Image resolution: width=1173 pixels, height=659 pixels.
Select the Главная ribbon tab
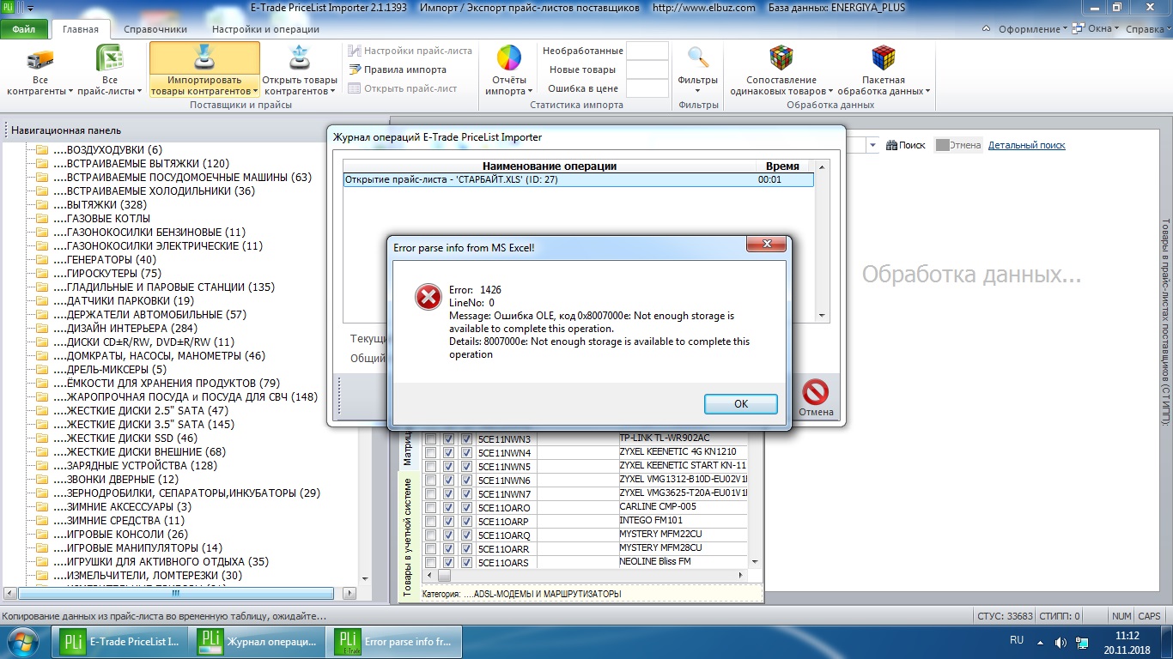[81, 29]
